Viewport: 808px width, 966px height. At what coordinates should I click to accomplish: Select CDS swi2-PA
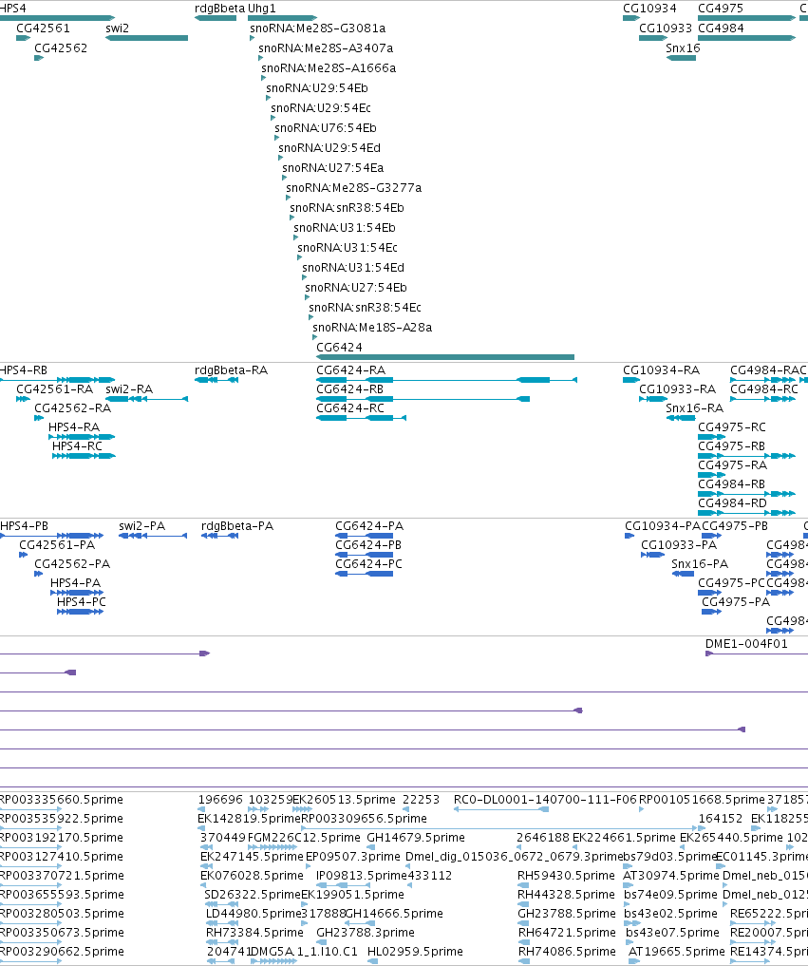click(x=141, y=526)
